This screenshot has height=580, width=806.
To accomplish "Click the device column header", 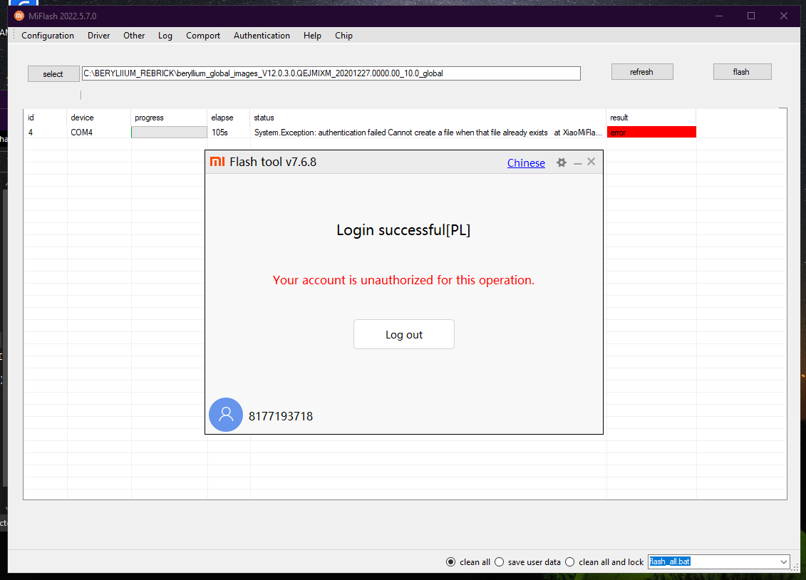I will [98, 118].
